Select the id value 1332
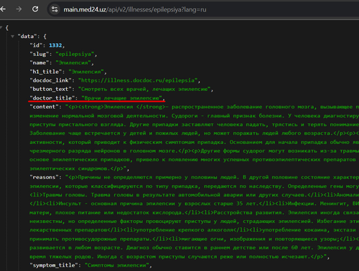 point(55,45)
